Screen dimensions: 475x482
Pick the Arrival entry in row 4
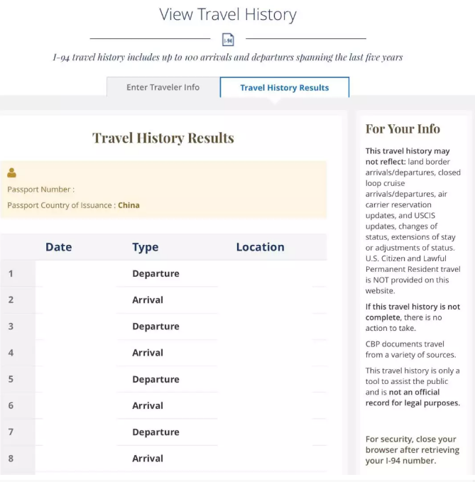point(148,353)
